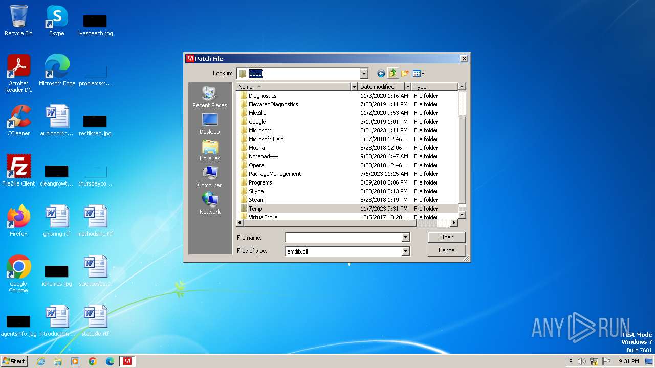This screenshot has height=368, width=655.
Task: Open Edge from the taskbar
Action: [110, 361]
